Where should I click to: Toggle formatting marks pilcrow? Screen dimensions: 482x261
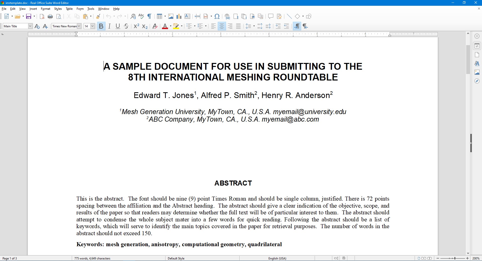click(x=149, y=17)
